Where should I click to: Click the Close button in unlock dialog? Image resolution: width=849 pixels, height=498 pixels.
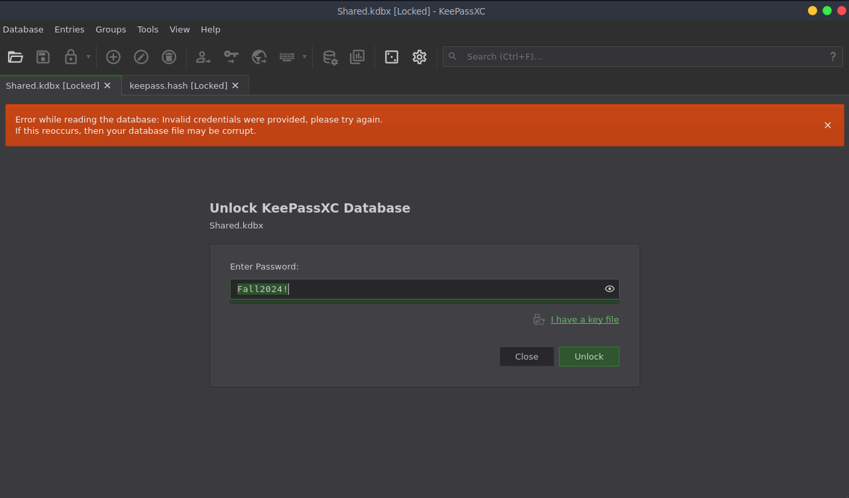(x=527, y=357)
